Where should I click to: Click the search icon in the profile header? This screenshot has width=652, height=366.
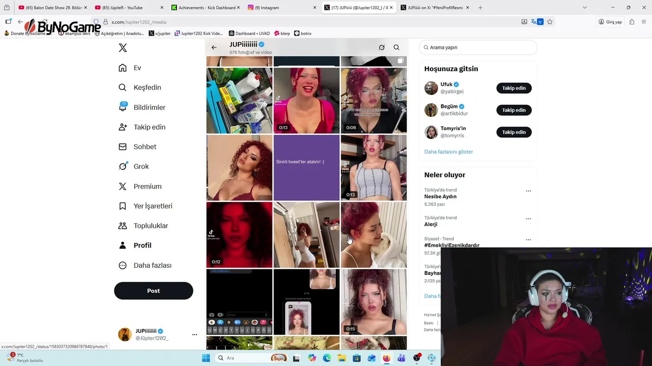pos(396,47)
